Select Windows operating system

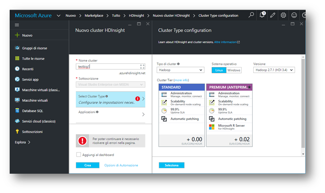pyautogui.click(x=234, y=70)
